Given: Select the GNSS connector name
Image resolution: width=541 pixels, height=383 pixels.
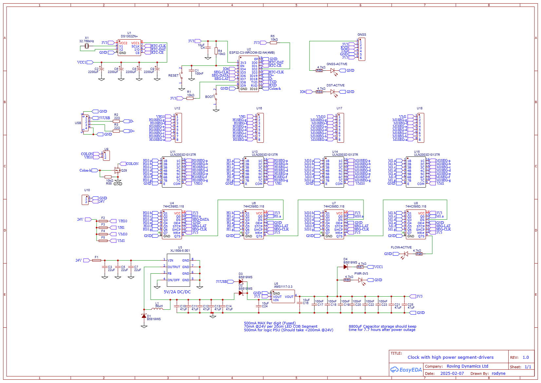Looking at the screenshot, I should (362, 35).
